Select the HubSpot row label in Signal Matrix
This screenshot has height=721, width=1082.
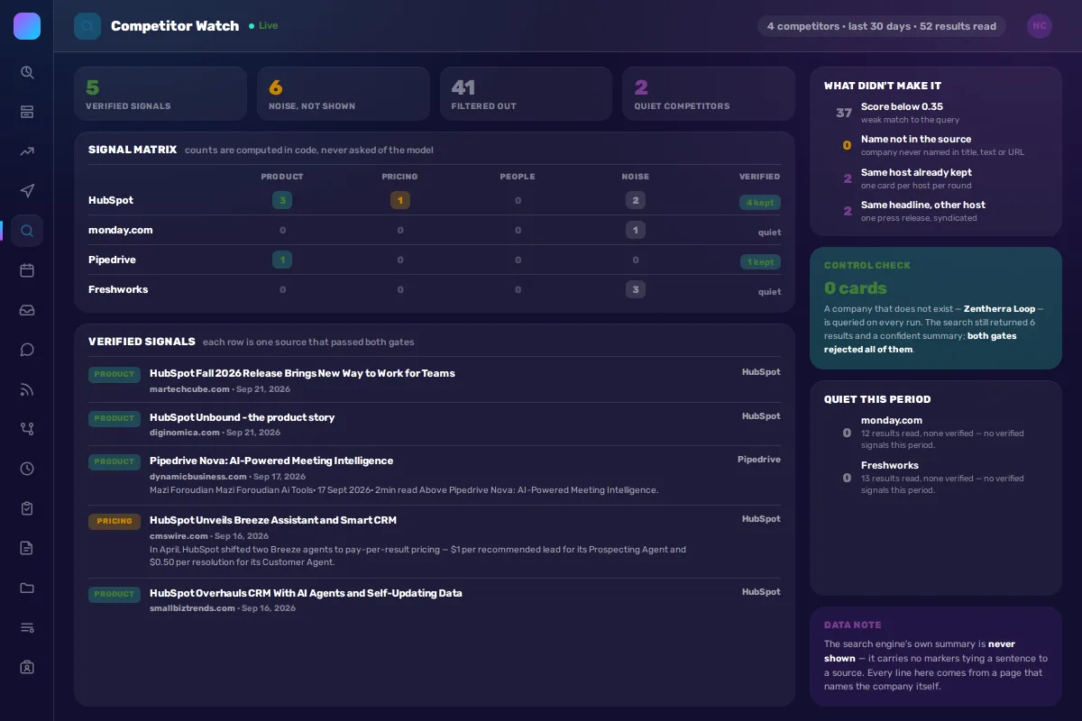pos(111,200)
